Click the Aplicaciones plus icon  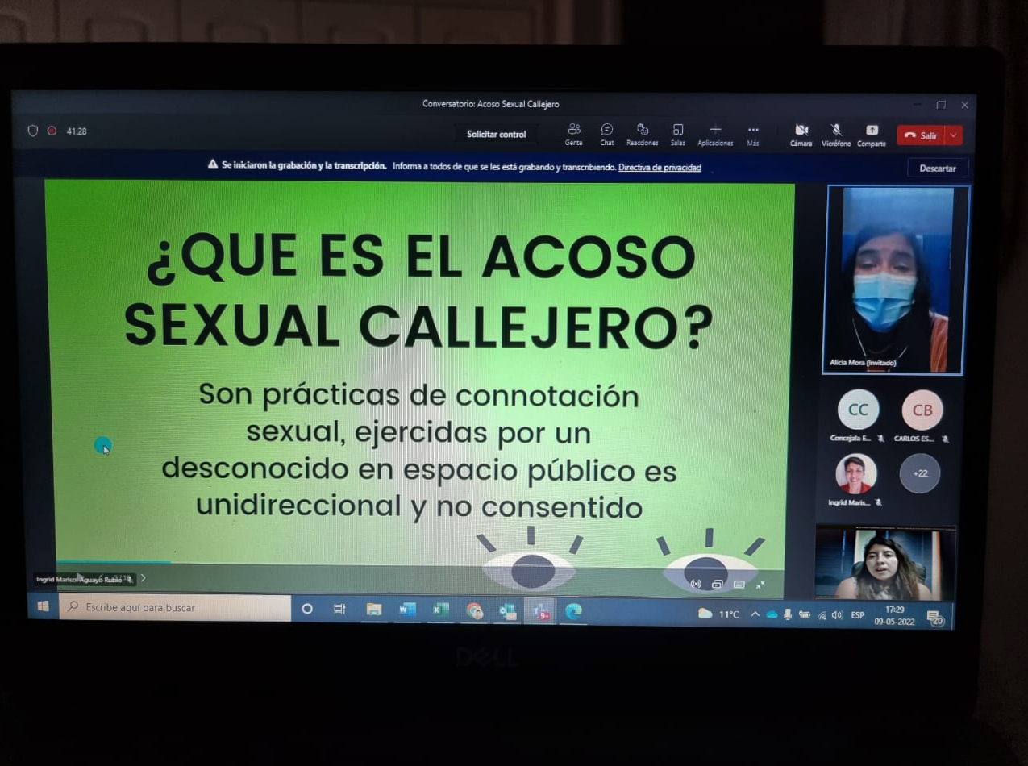click(714, 131)
